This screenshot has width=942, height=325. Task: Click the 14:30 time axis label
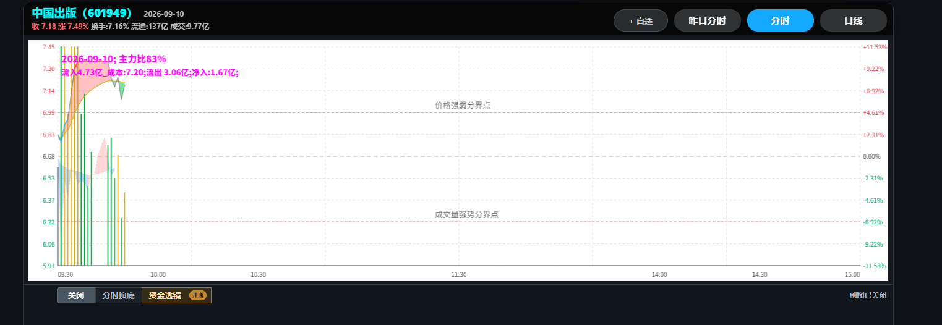tap(760, 275)
